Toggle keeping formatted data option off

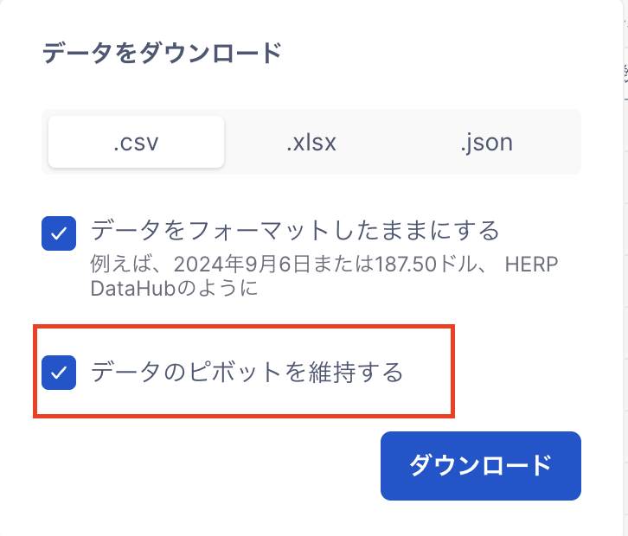59,233
